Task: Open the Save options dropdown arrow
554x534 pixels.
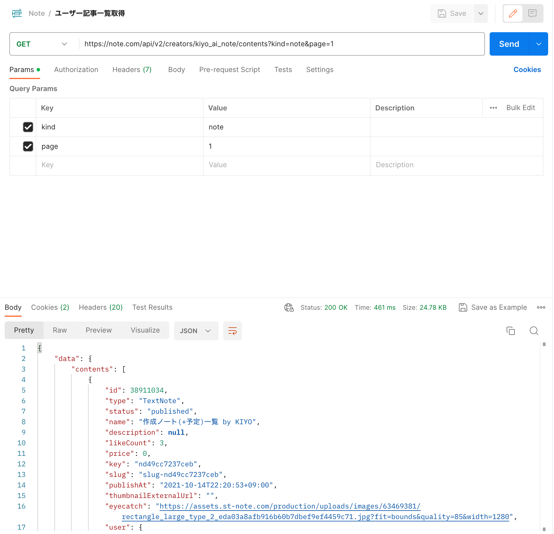Action: coord(481,13)
